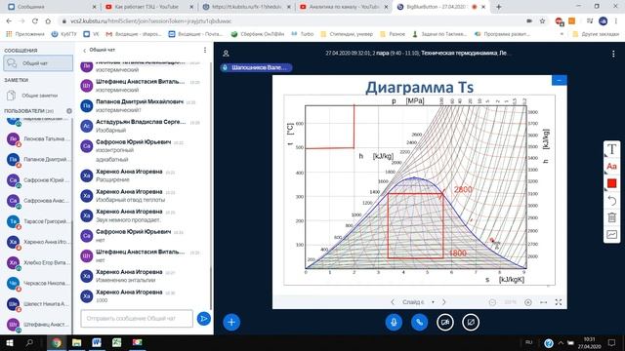Open Excel from the taskbar

(117, 342)
